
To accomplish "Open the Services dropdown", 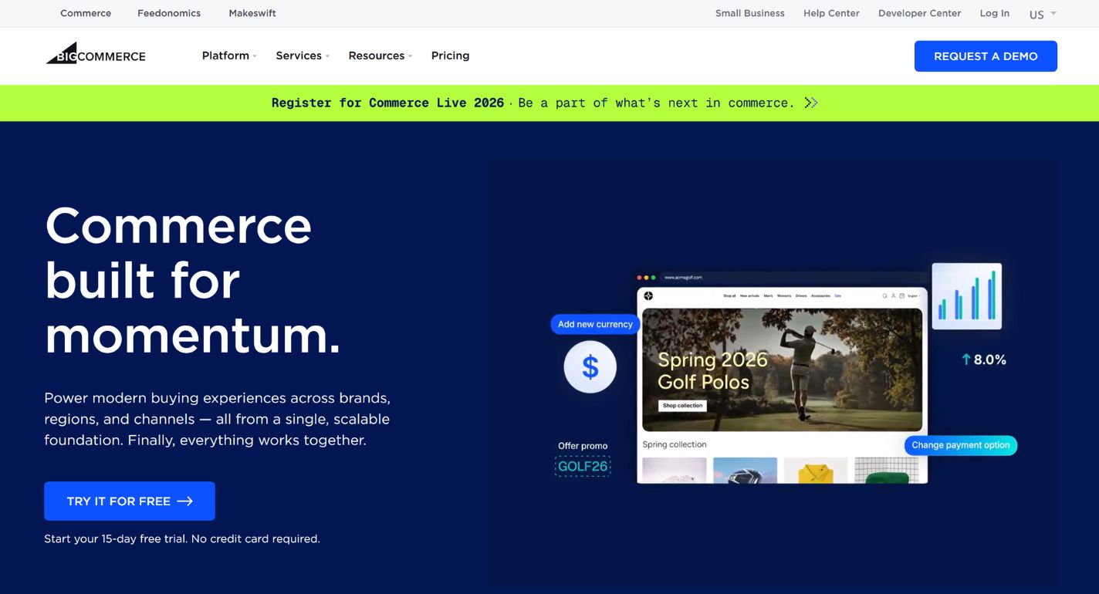I will tap(301, 55).
